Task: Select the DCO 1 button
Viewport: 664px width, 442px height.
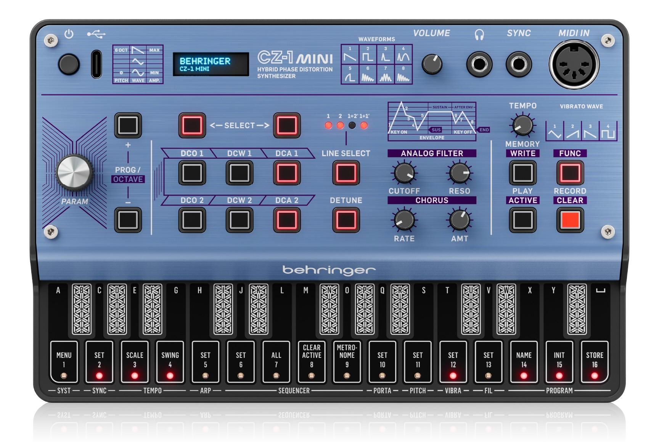Action: pos(192,173)
